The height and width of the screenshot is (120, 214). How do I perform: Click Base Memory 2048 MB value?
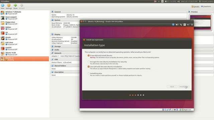[x=67, y=23]
